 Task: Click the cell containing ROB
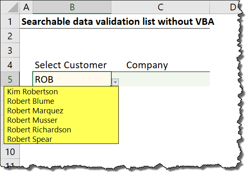pyautogui.click(x=72, y=79)
